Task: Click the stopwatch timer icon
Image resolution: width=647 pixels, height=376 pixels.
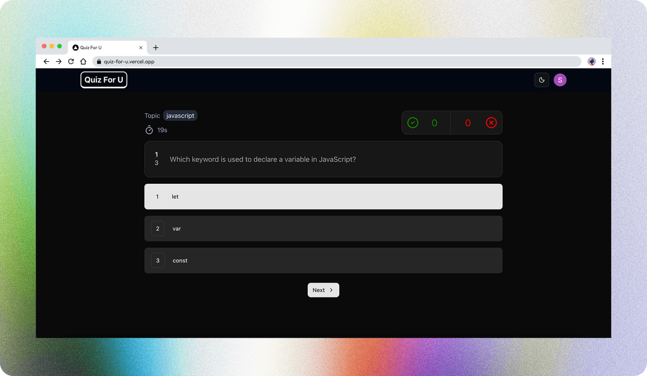Action: [149, 130]
